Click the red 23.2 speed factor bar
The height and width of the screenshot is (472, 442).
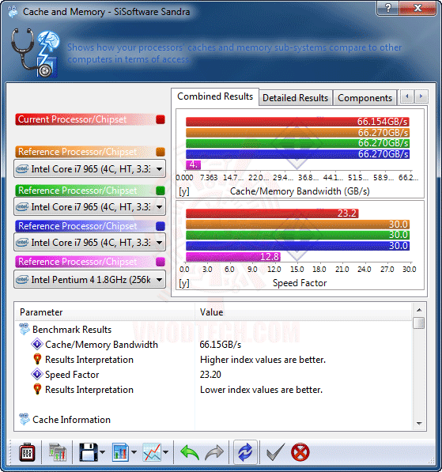[x=272, y=213]
